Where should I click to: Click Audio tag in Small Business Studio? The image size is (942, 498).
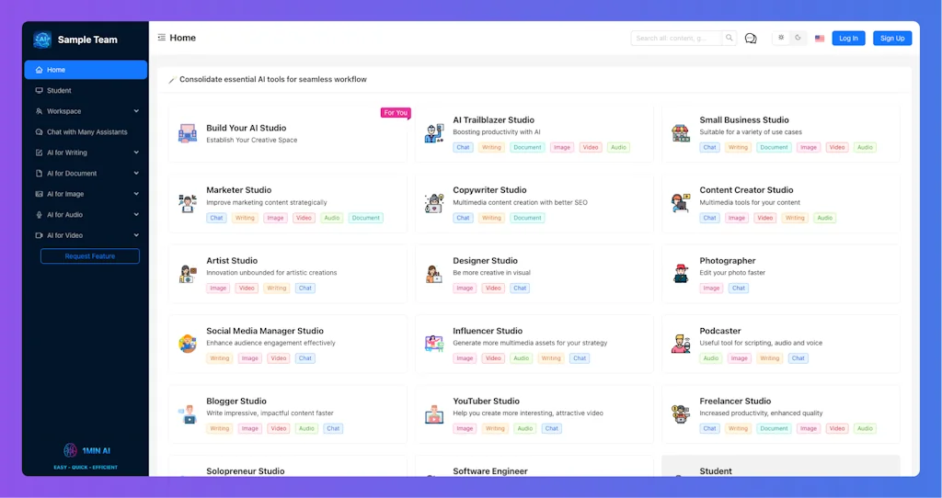865,148
